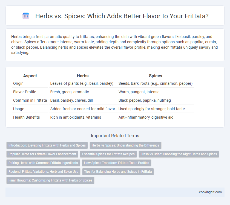The image size is (230, 205).
Task: Select the Herbs column header
Action: [x=83, y=76]
